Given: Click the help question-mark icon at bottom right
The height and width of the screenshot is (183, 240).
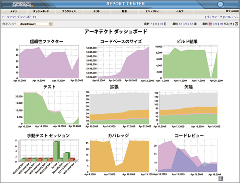Looking at the screenshot, I should coord(221,178).
